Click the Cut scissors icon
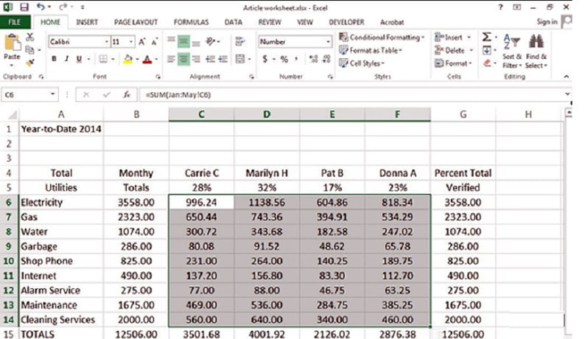The image size is (585, 339). coord(30,37)
